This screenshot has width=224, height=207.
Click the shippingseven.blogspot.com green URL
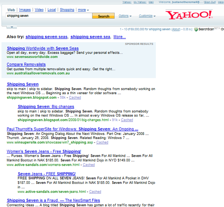click(32, 98)
